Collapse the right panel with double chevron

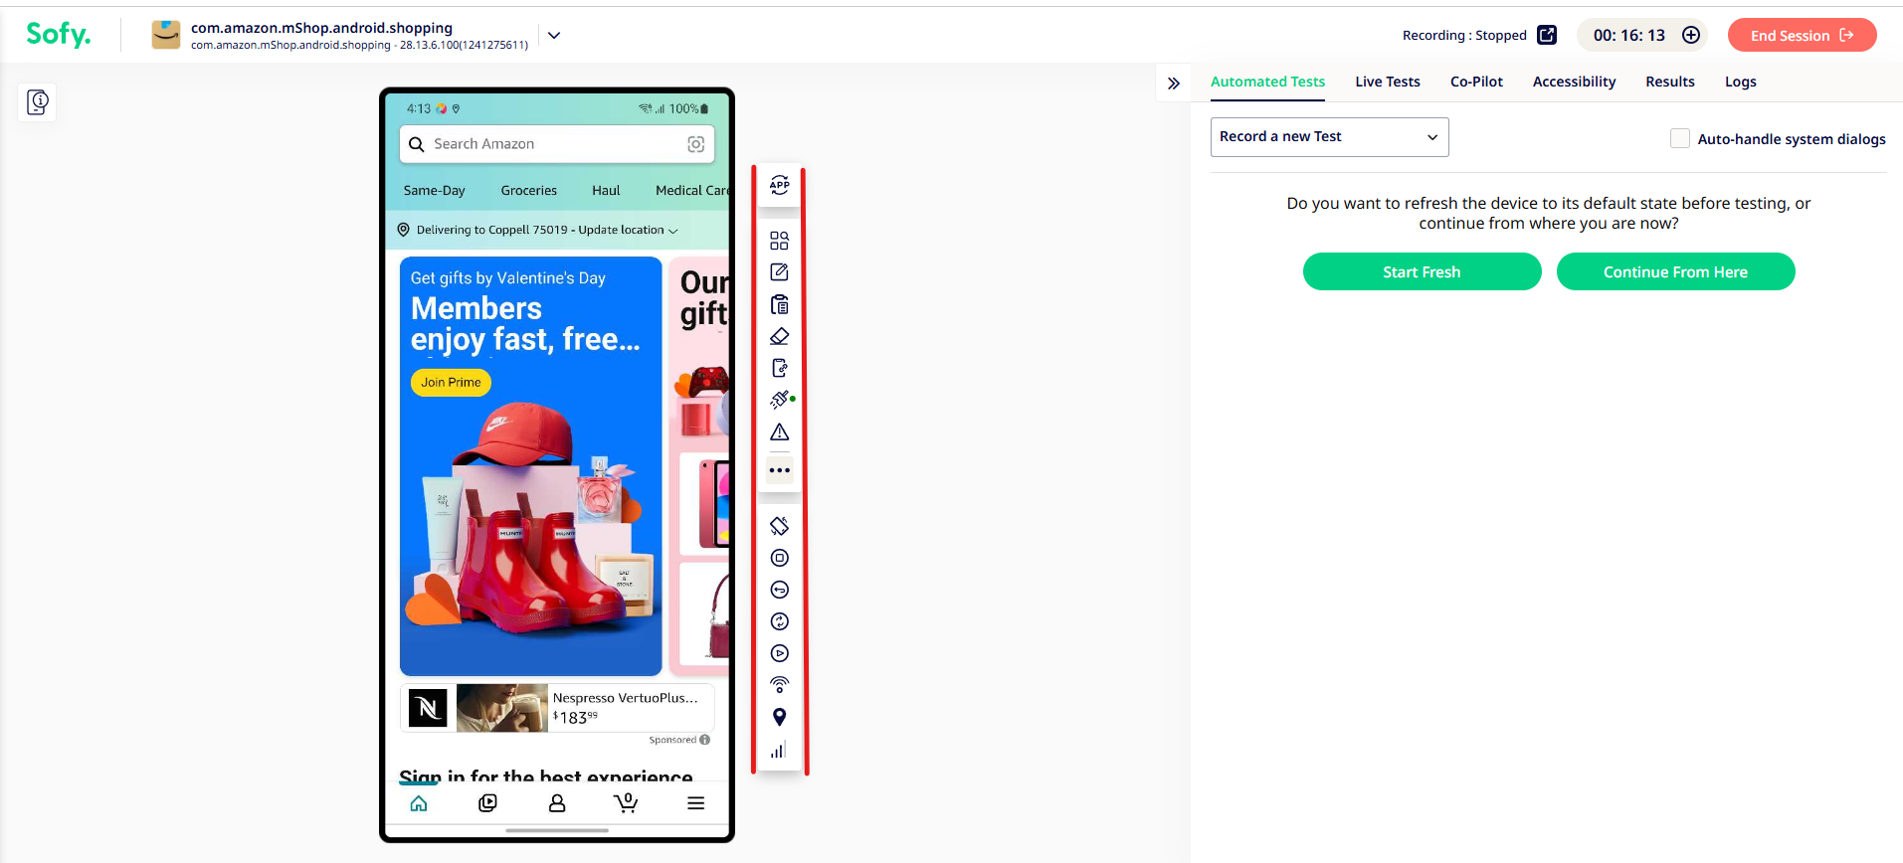[1174, 84]
